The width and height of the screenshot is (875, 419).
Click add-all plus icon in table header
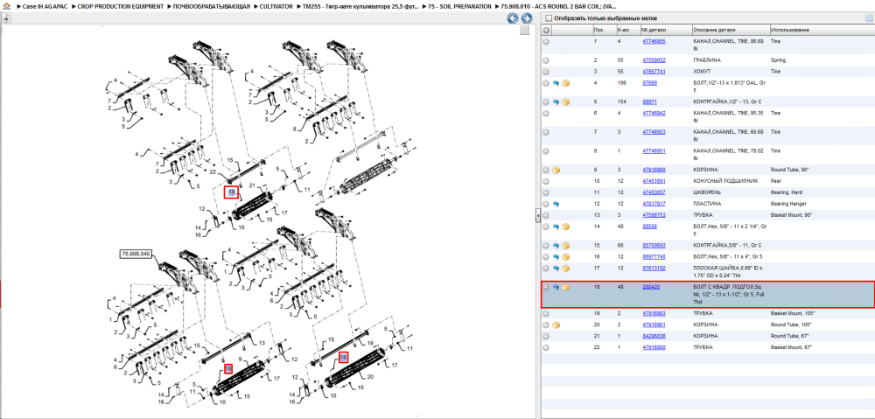click(x=546, y=30)
